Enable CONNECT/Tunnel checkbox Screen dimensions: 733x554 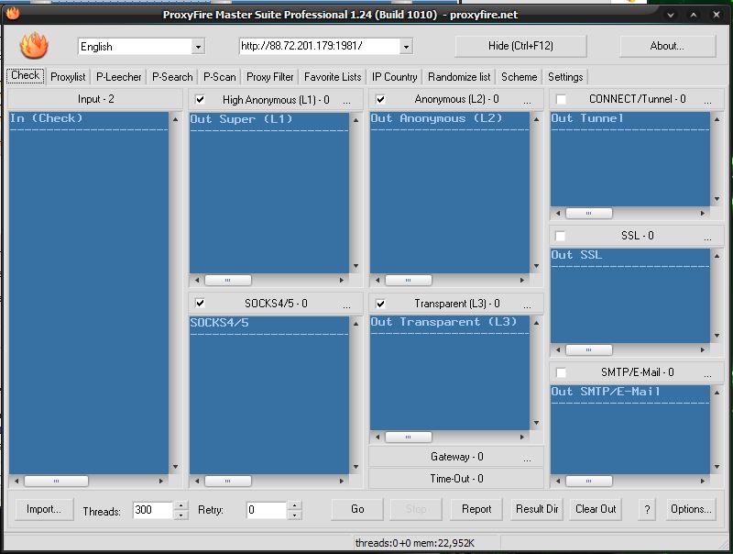tap(561, 99)
